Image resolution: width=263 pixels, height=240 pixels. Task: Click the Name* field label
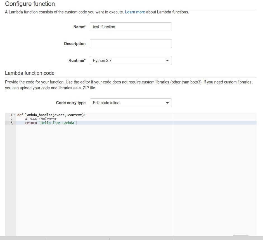click(x=79, y=27)
